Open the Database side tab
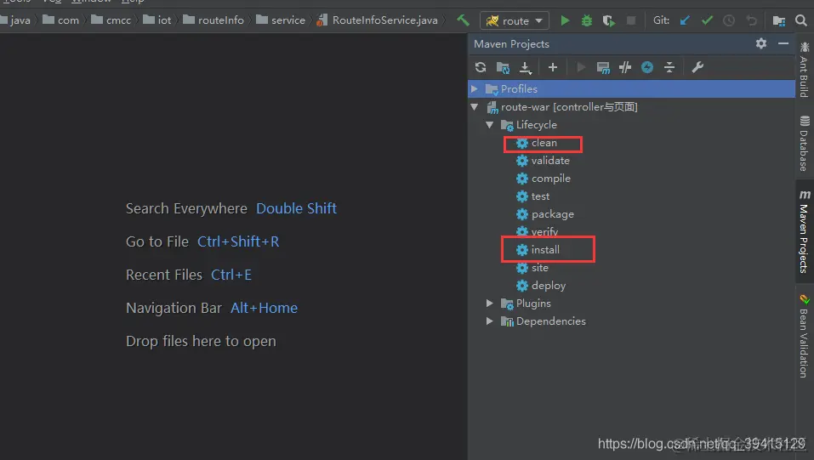Image resolution: width=814 pixels, height=460 pixels. (x=804, y=144)
